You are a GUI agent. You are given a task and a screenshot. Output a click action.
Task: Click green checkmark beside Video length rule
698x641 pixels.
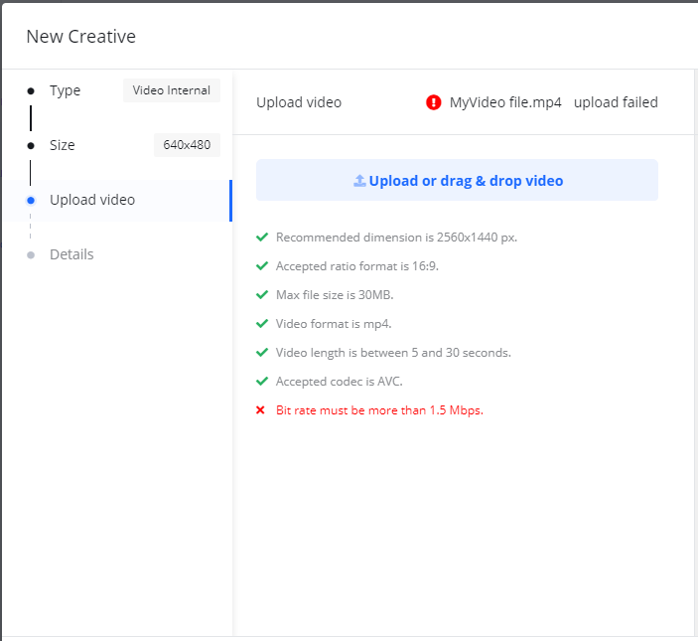262,353
